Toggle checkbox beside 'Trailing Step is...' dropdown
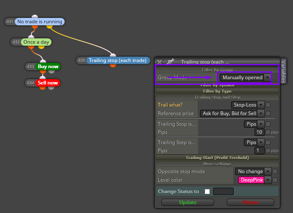 pyautogui.click(x=268, y=142)
